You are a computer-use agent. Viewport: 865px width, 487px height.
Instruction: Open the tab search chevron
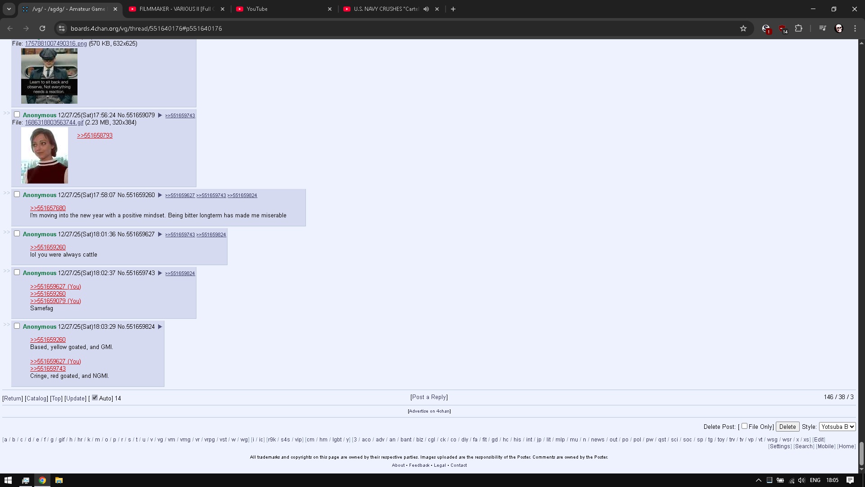point(9,9)
